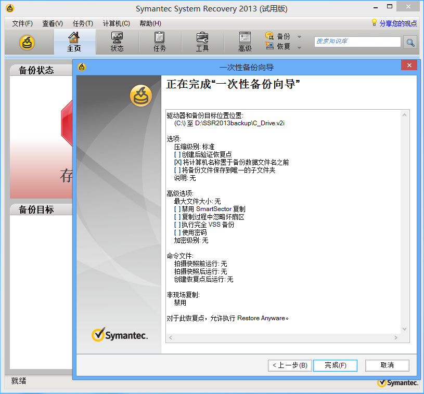Open the 任务 tasks clipboard view
Screen dimensions: 424x394
click(160, 42)
